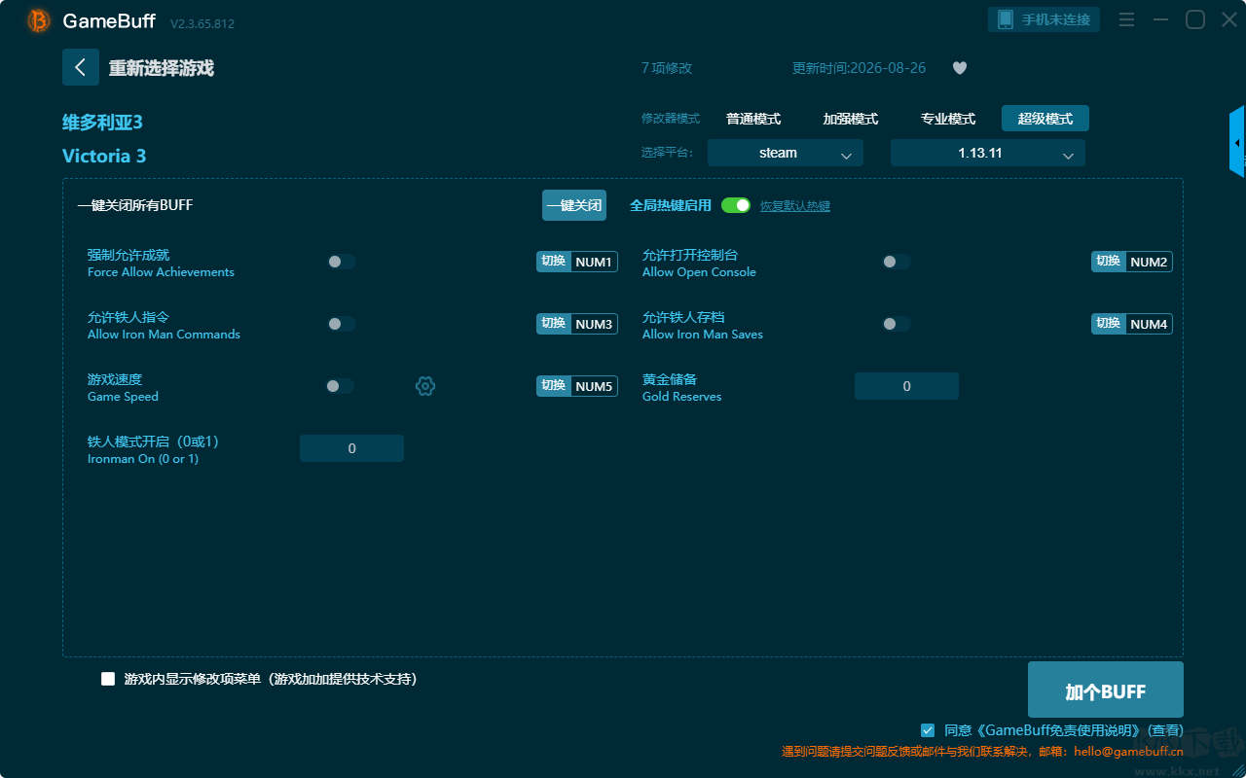Screen dimensions: 1246x778
Task: Select the 普通模式 mode tab
Action: (x=753, y=119)
